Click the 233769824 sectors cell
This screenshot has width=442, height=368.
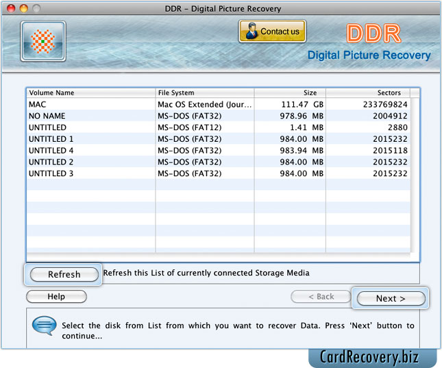tap(368, 104)
